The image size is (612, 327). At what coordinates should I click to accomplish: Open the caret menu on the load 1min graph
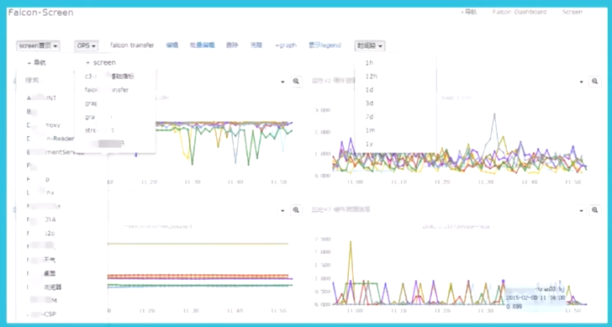[x=581, y=82]
